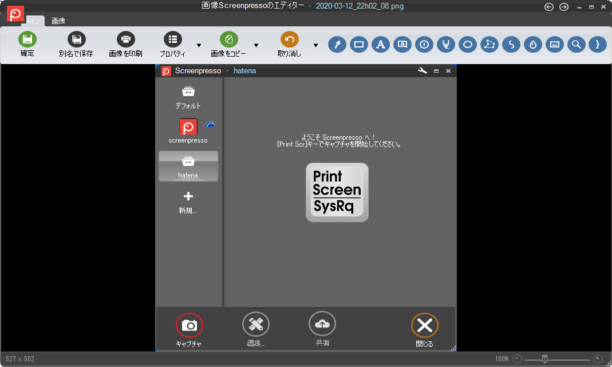This screenshot has height=367, width=612.
Task: Click the zoom in plus button
Action: (598, 359)
